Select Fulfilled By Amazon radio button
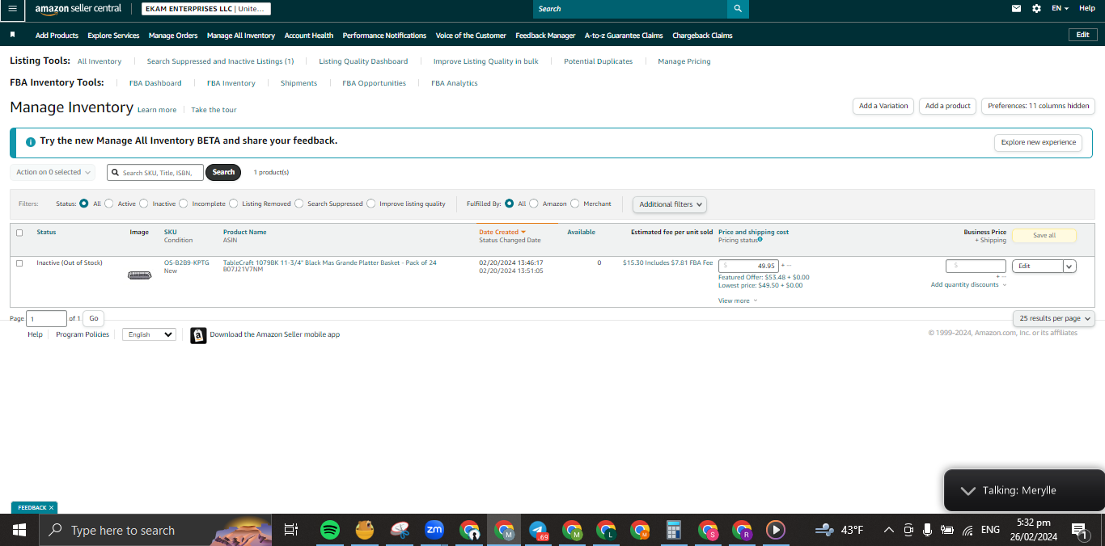This screenshot has width=1105, height=546. pyautogui.click(x=534, y=204)
